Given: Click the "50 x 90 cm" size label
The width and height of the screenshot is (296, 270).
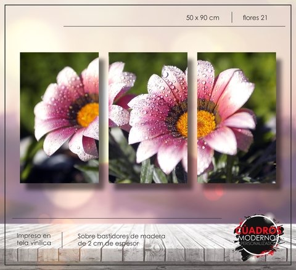Looking at the screenshot, I should pos(203,18).
